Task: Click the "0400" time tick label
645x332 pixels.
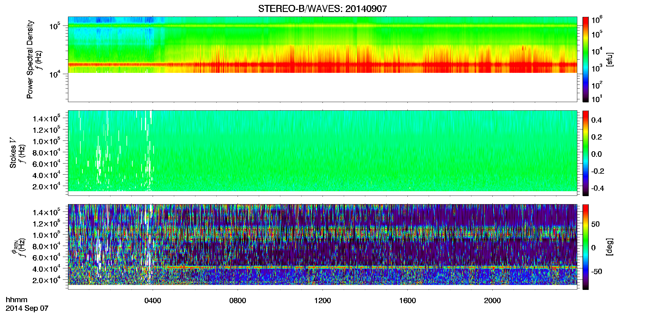Action: pos(153,301)
